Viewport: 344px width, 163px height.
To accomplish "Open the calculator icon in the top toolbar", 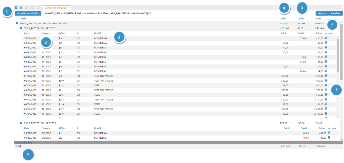I will [x=21, y=8].
